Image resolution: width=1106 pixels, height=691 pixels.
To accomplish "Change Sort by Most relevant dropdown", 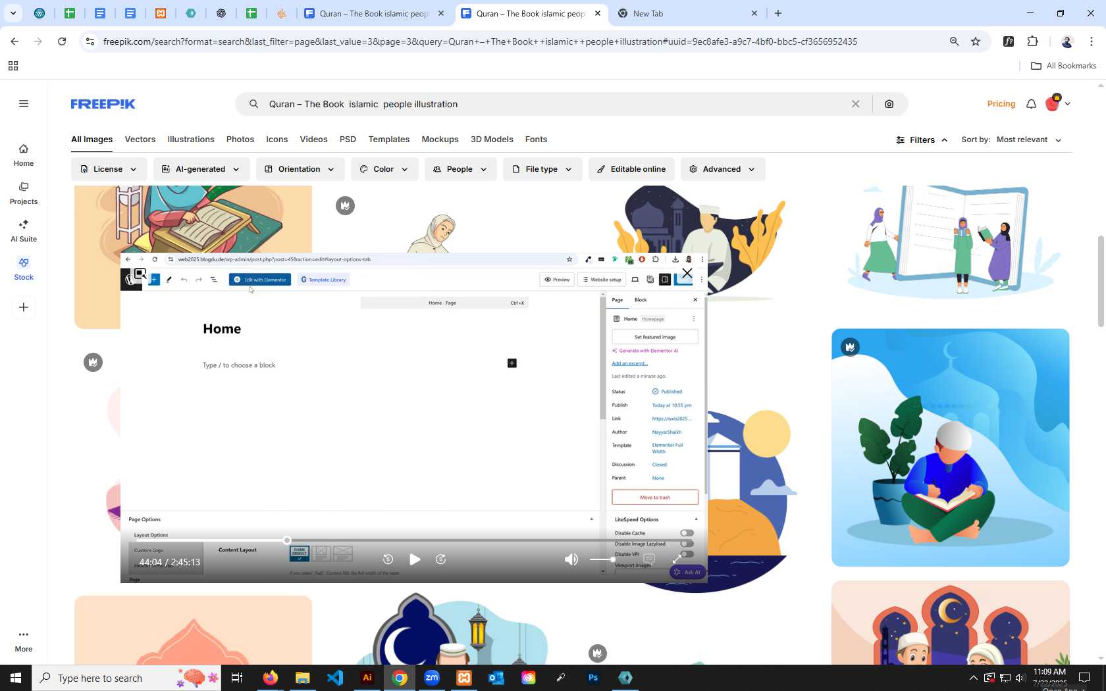I will [1029, 140].
